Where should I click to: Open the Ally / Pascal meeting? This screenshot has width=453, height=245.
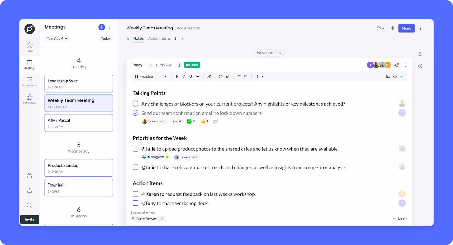coord(79,123)
